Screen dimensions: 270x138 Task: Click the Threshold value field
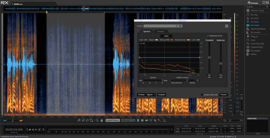209,75
